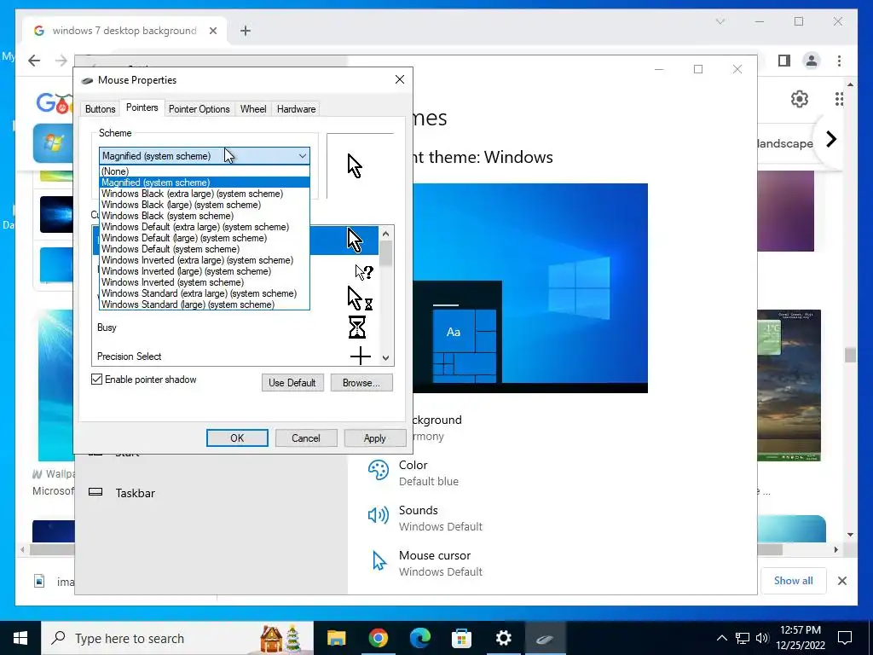Close Mouse Properties with the X
The width and height of the screenshot is (873, 655).
click(400, 79)
